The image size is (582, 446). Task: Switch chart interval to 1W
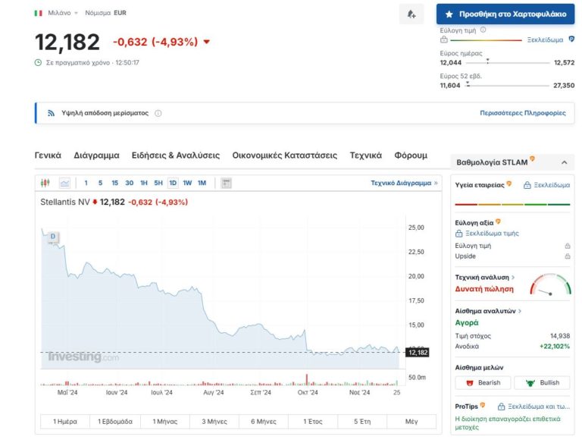[x=187, y=183]
